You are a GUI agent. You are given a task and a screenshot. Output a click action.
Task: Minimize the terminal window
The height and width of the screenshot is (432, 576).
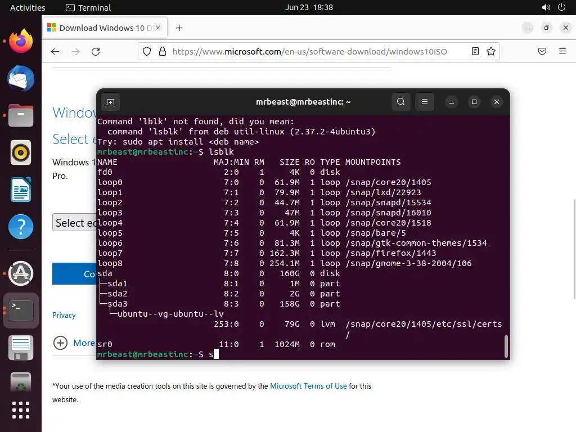coord(452,102)
